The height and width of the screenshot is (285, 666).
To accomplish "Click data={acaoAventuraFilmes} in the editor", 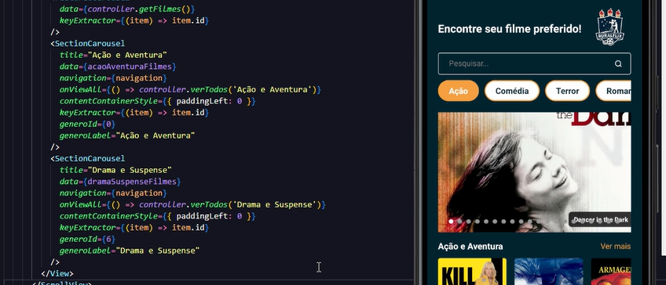I will point(118,67).
